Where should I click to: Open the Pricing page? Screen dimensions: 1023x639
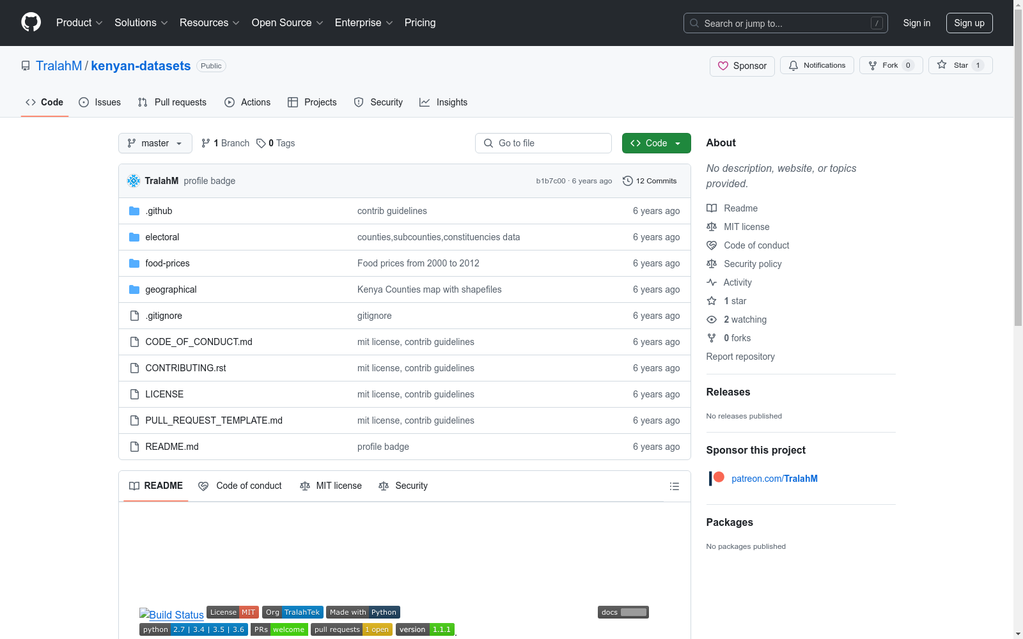pyautogui.click(x=420, y=23)
